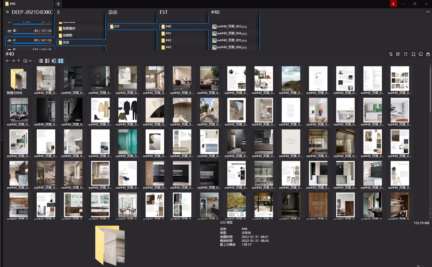Switch to simple list view mode
Image resolution: width=432 pixels, height=267 pixels.
point(41,61)
